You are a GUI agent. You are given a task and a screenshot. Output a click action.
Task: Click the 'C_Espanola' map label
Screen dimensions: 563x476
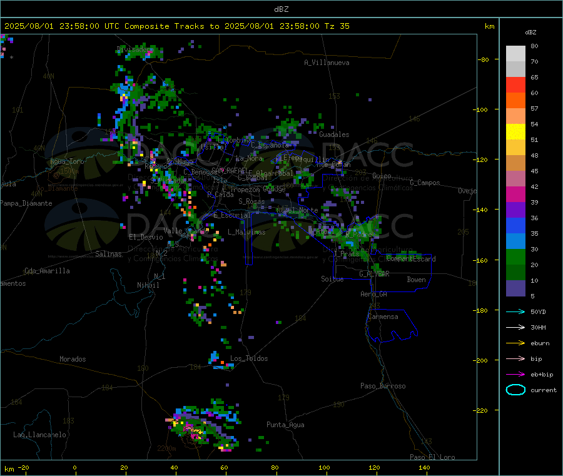[x=270, y=145]
